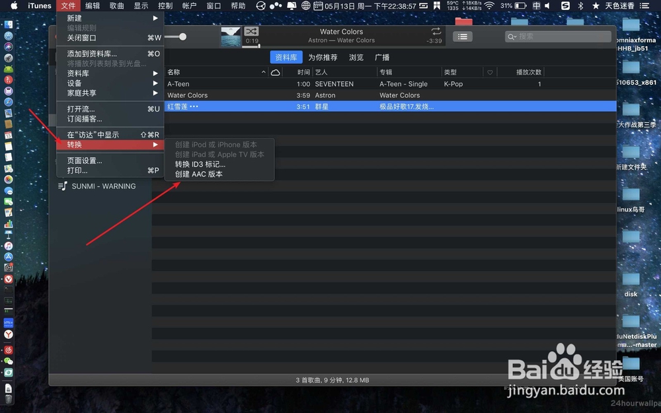Choose 页面设置... menu item
661x413 pixels.
pyautogui.click(x=110, y=161)
